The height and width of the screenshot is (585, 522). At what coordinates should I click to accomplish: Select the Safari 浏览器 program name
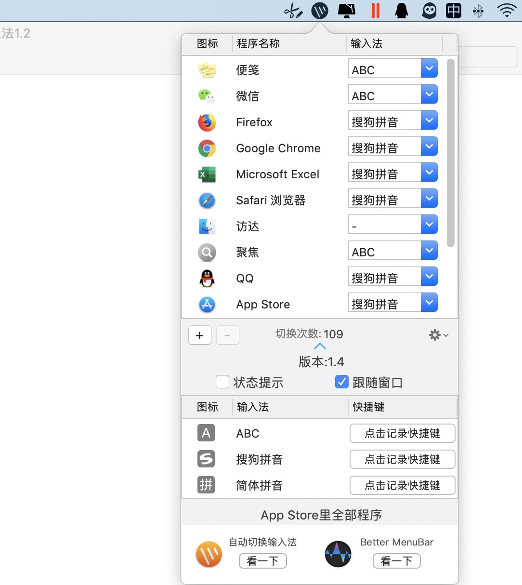(x=271, y=200)
